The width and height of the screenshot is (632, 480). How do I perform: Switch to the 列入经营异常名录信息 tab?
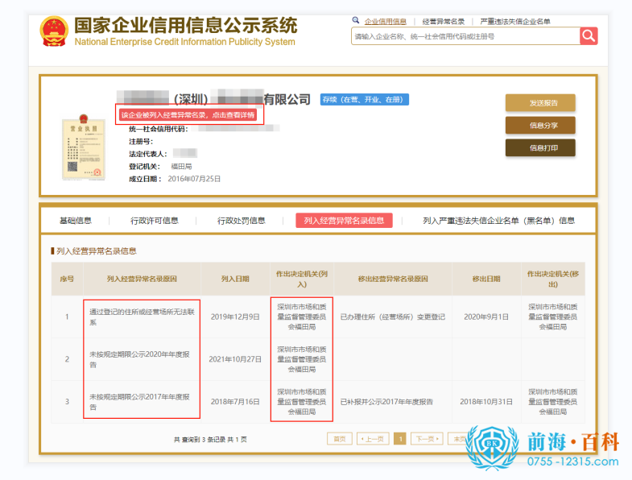coord(344,221)
